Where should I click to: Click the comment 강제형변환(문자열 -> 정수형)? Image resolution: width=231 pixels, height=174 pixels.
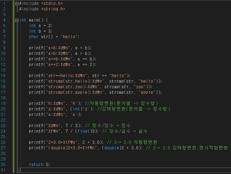coord(134,109)
